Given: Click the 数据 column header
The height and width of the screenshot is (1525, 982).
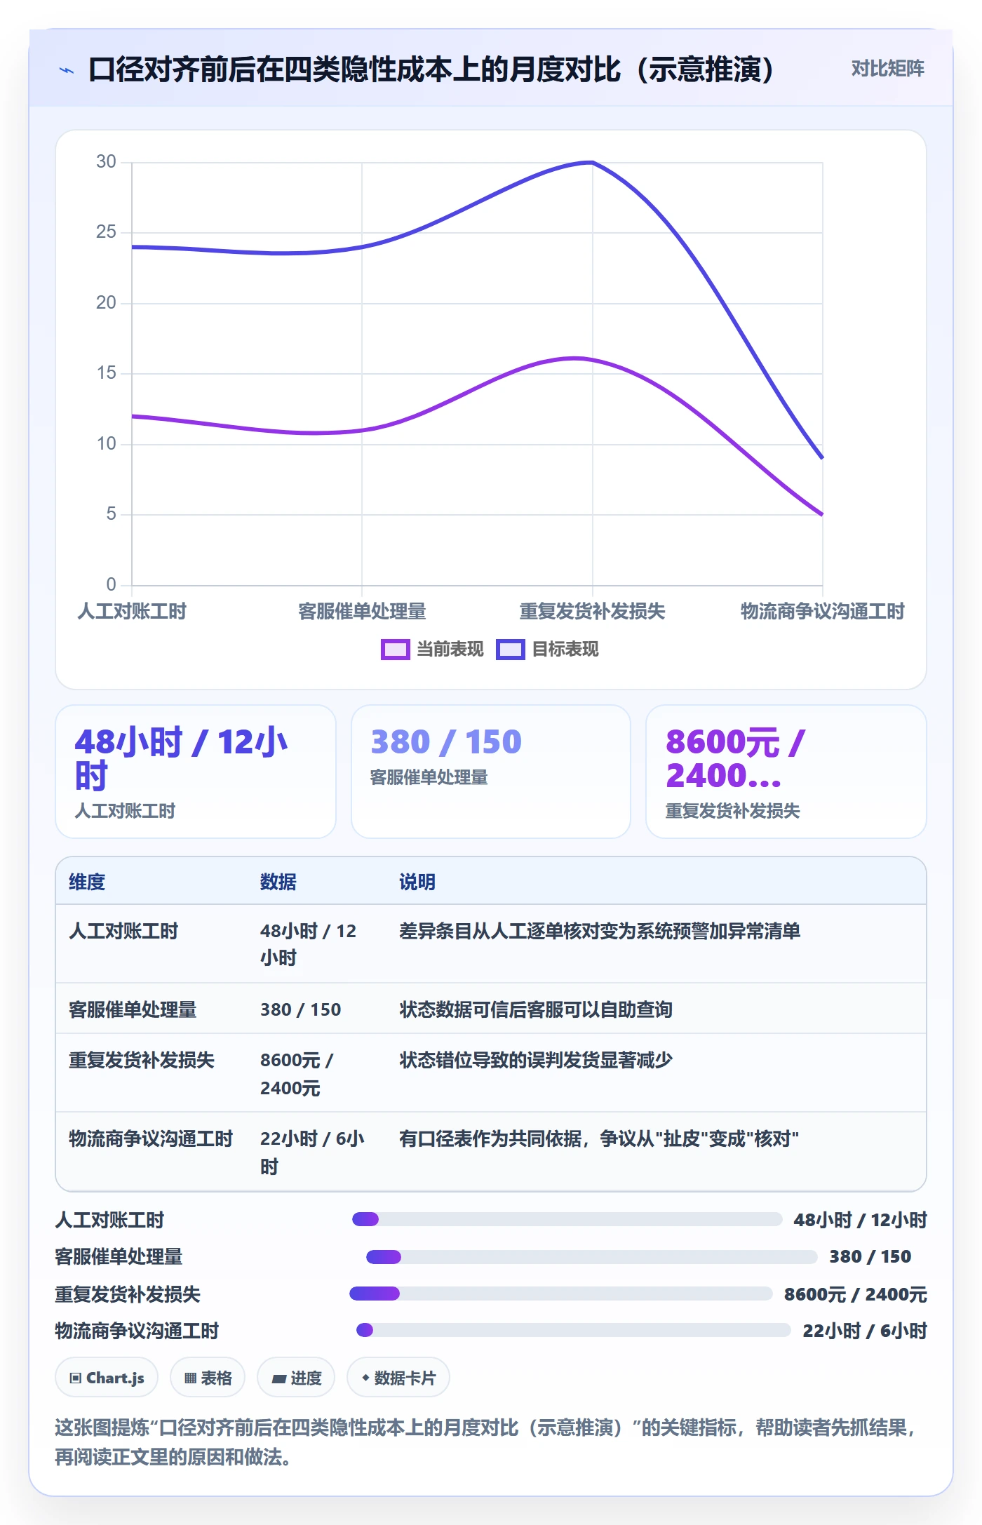Looking at the screenshot, I should tap(278, 882).
